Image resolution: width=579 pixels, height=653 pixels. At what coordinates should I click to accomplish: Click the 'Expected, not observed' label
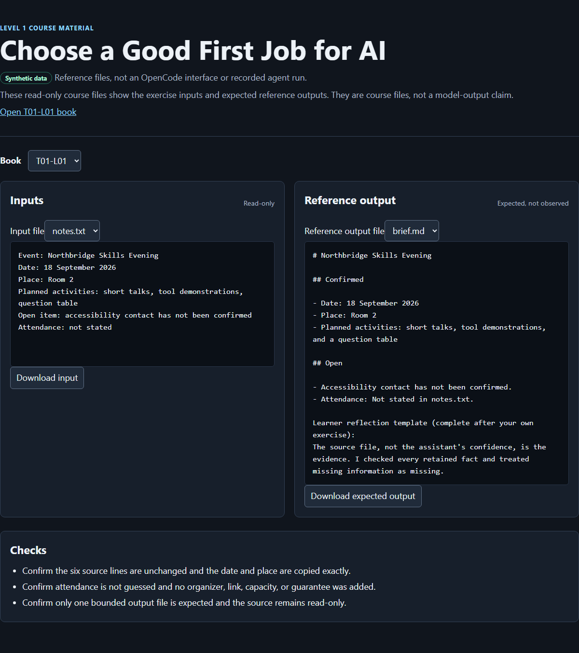click(x=533, y=204)
